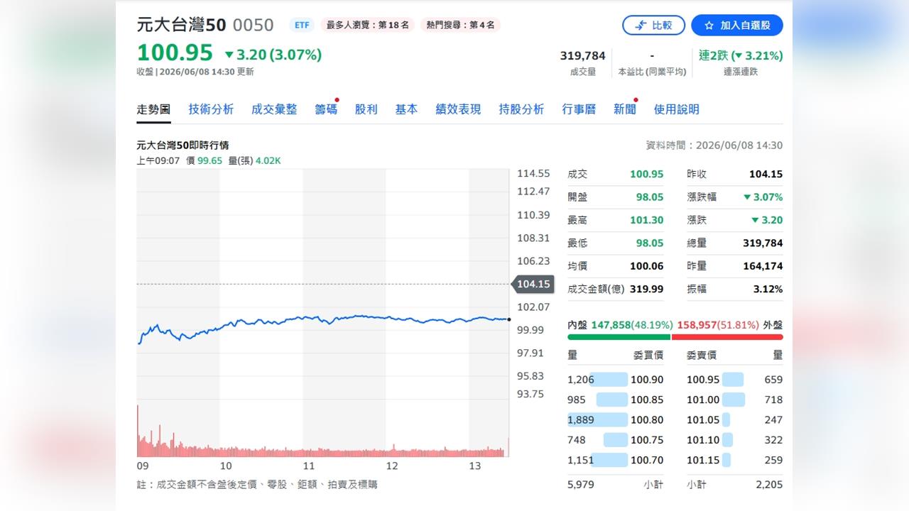Image resolution: width=909 pixels, height=511 pixels.
Task: Click the bid subtotal 5,979
Action: click(581, 485)
